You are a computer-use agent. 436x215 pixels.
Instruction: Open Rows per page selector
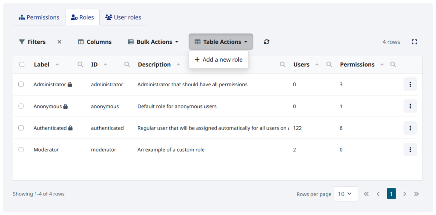(345, 194)
